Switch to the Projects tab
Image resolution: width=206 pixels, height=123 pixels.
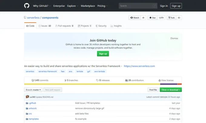tap(85, 26)
